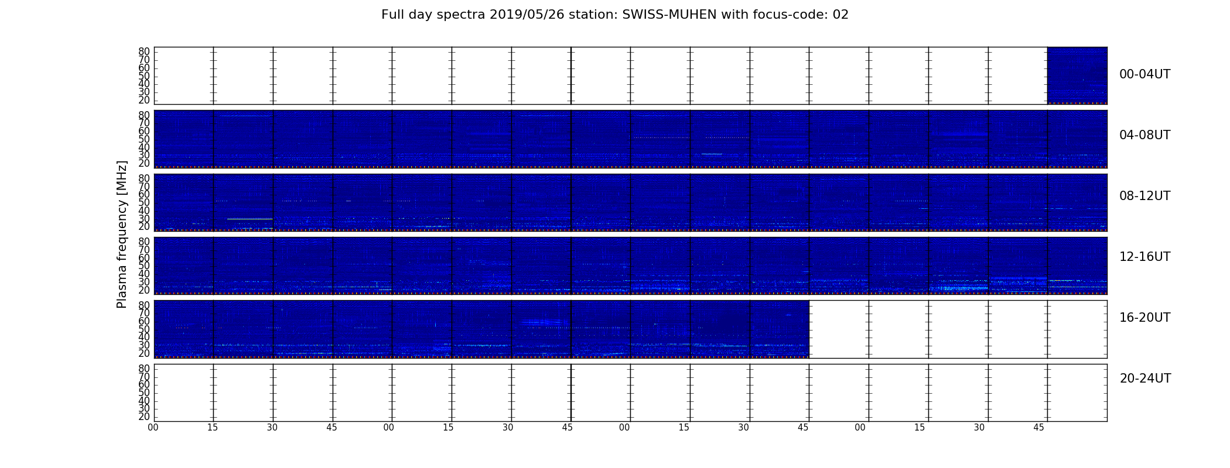Click the '04-08UT' row label
This screenshot has width=1230, height=468.
(1144, 135)
